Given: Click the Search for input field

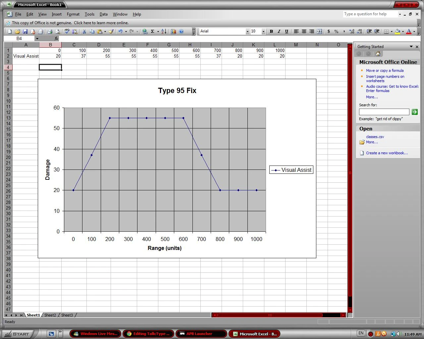Looking at the screenshot, I should 384,112.
